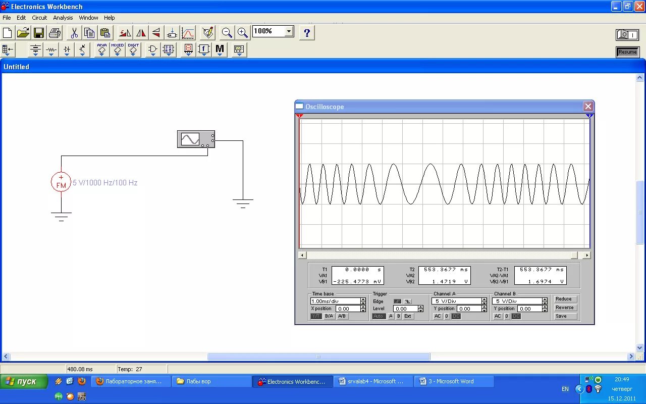Set Channel A coupling to AC

(438, 316)
